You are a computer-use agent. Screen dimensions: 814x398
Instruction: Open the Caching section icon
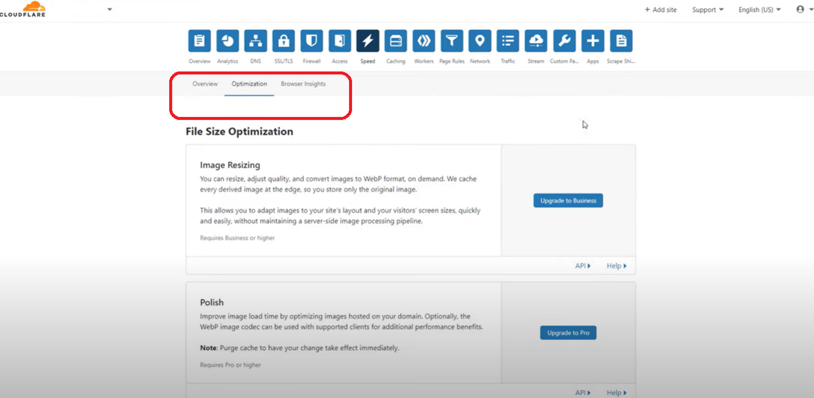396,41
